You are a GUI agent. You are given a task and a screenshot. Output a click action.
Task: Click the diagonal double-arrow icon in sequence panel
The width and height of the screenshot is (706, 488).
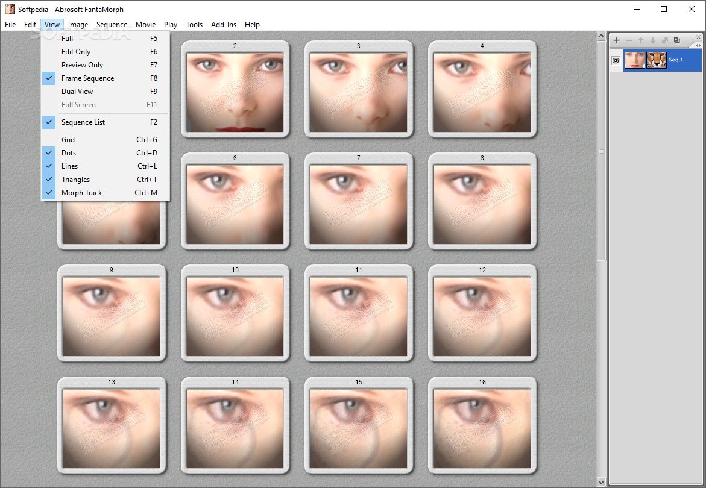(664, 40)
